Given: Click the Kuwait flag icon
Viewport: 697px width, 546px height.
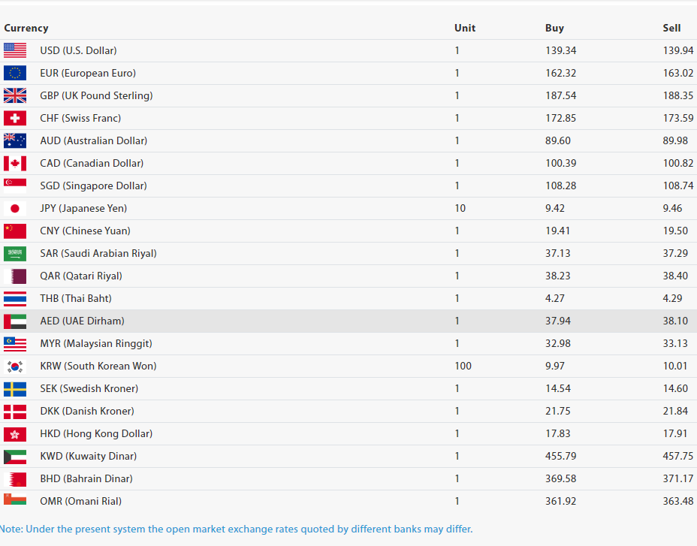Looking at the screenshot, I should tap(15, 456).
